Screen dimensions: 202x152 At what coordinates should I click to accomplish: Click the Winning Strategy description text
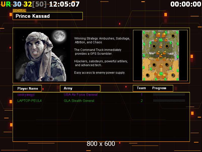point(102,40)
